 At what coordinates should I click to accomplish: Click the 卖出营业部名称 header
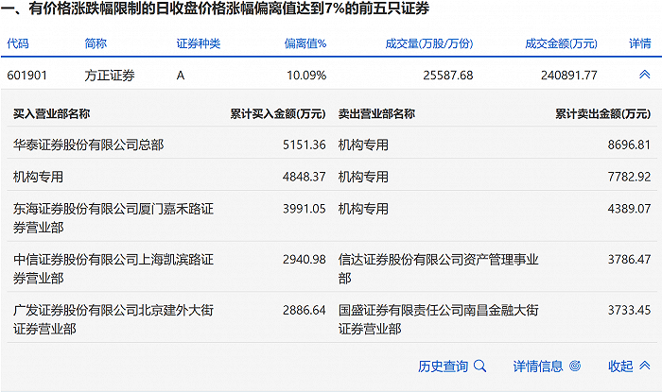click(x=376, y=113)
